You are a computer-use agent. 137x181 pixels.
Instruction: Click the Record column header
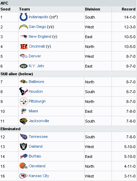[x=129, y=9]
